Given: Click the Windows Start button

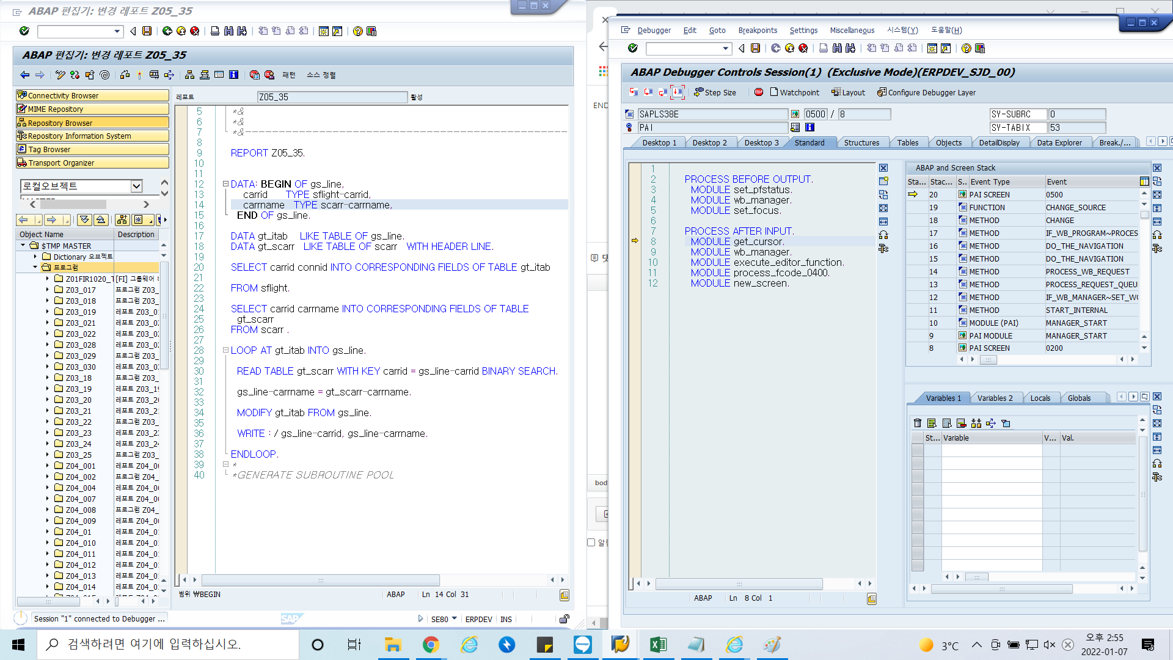Looking at the screenshot, I should pos(18,645).
